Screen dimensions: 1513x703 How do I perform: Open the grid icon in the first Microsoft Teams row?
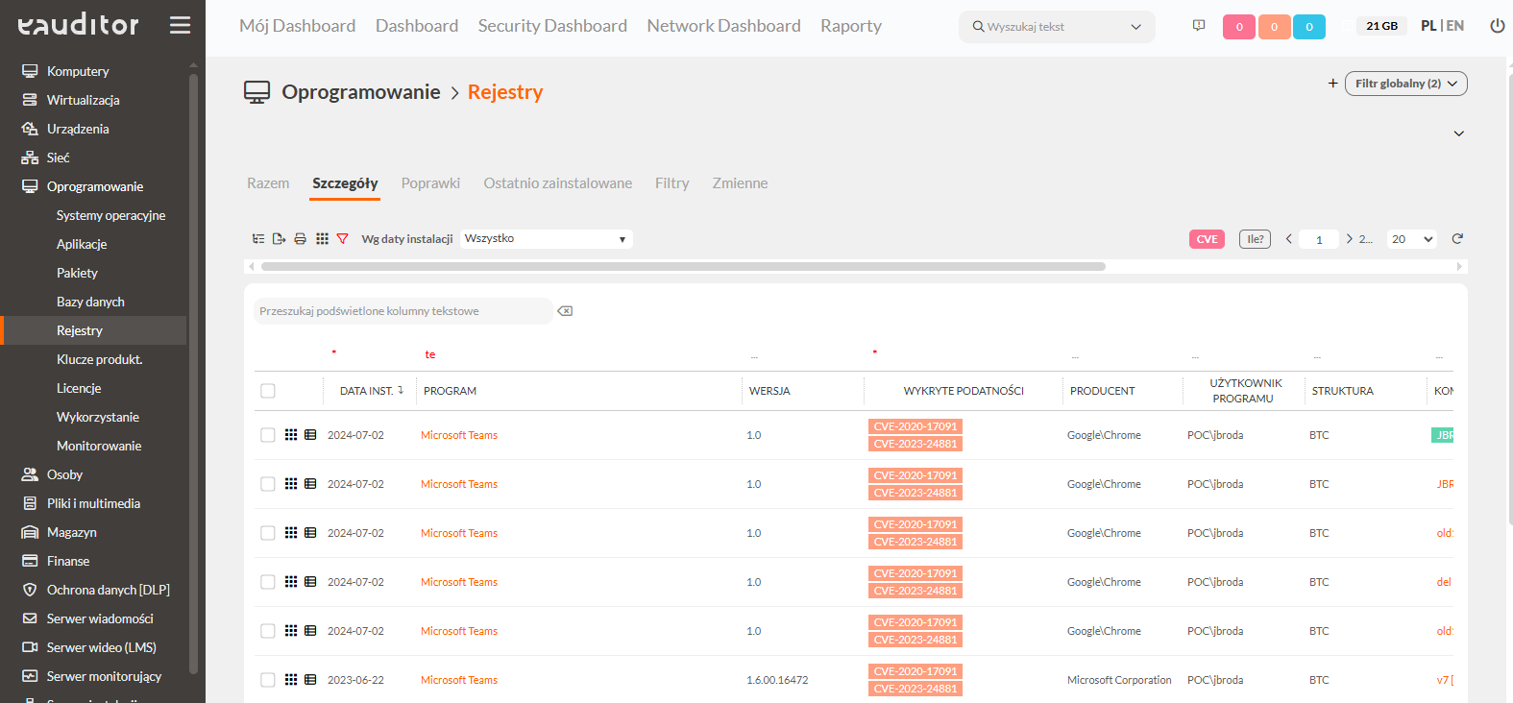291,435
